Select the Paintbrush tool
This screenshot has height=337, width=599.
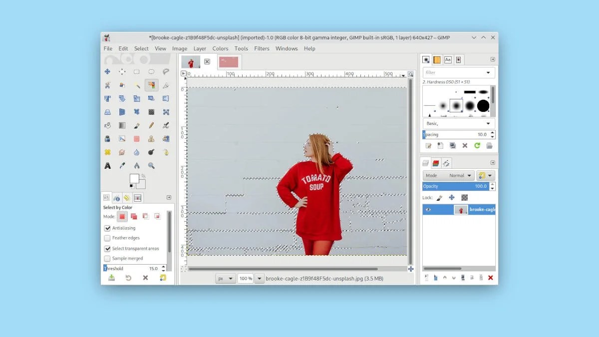coord(136,125)
